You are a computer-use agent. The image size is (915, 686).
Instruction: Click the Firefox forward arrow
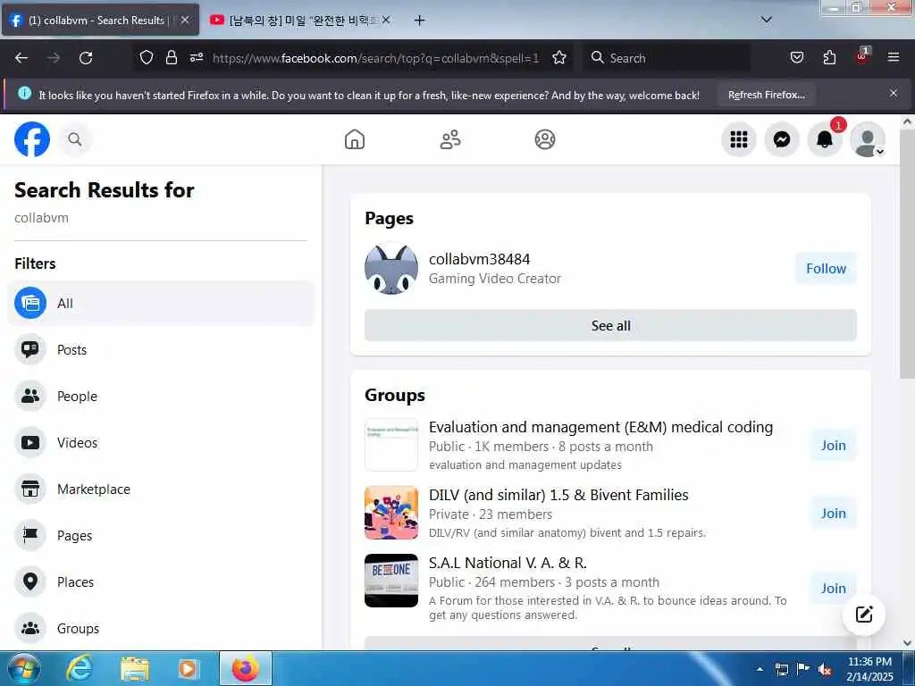tap(54, 58)
